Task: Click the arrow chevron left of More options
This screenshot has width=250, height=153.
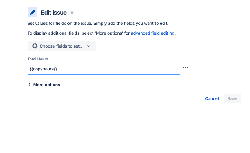Action: pyautogui.click(x=30, y=85)
